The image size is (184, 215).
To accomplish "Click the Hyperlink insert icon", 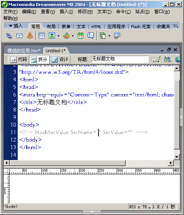I will coord(9,36).
